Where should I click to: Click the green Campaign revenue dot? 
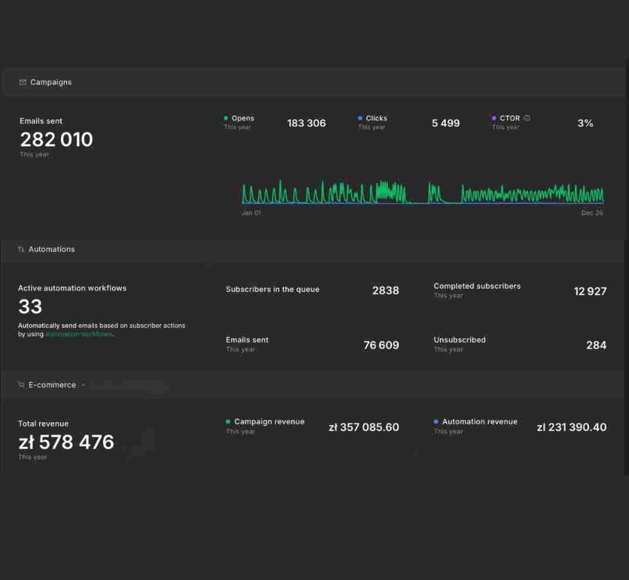pos(228,421)
